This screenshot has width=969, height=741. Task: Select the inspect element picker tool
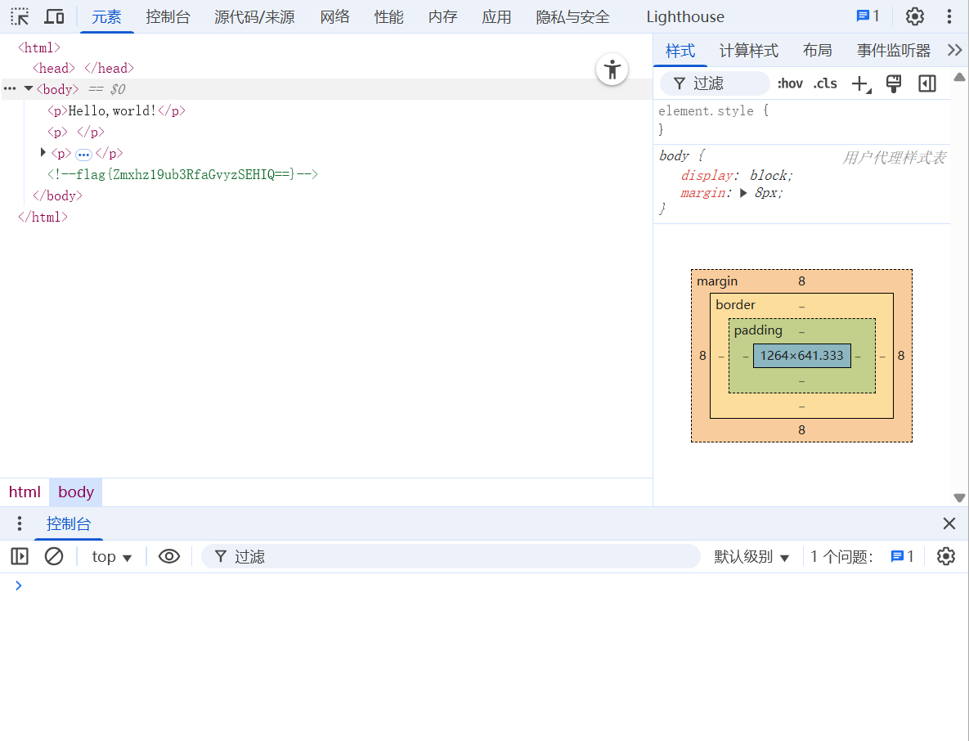click(x=19, y=16)
